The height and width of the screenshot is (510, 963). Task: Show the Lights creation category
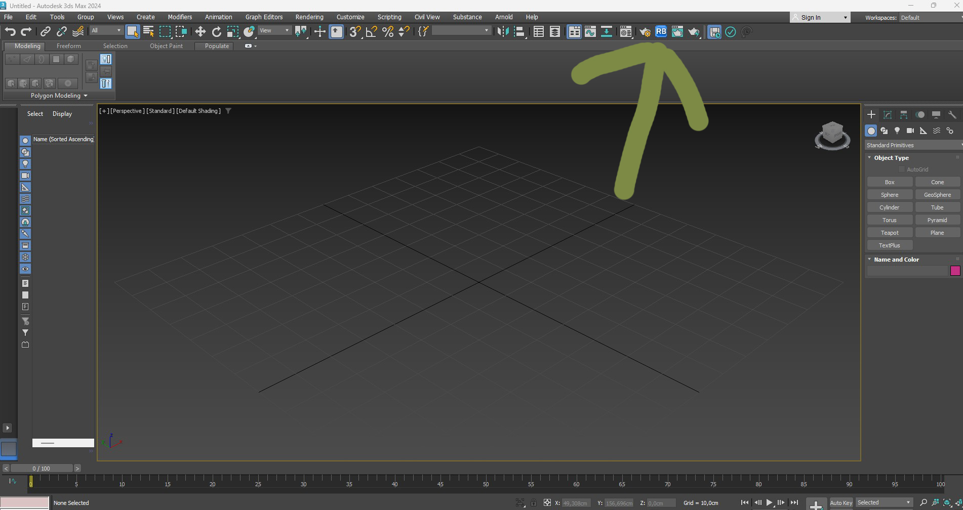coord(897,131)
